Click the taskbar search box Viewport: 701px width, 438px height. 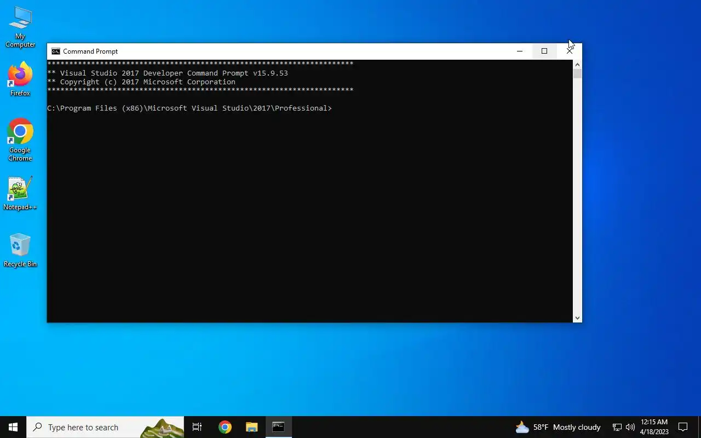105,427
